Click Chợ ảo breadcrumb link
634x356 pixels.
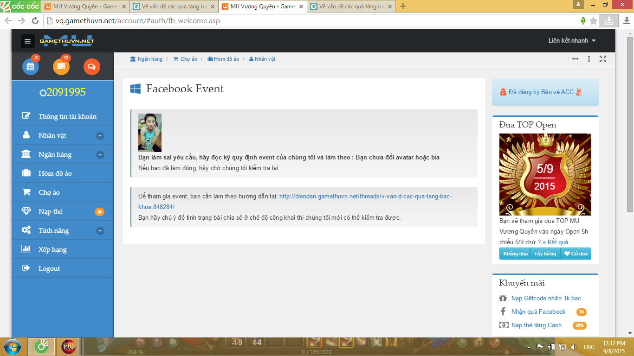[x=185, y=59]
